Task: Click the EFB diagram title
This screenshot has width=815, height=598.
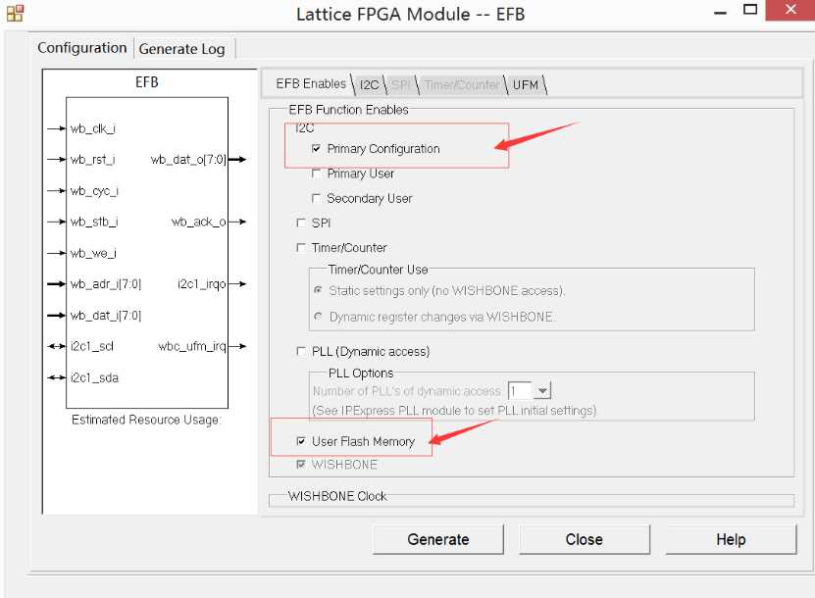Action: point(146,82)
